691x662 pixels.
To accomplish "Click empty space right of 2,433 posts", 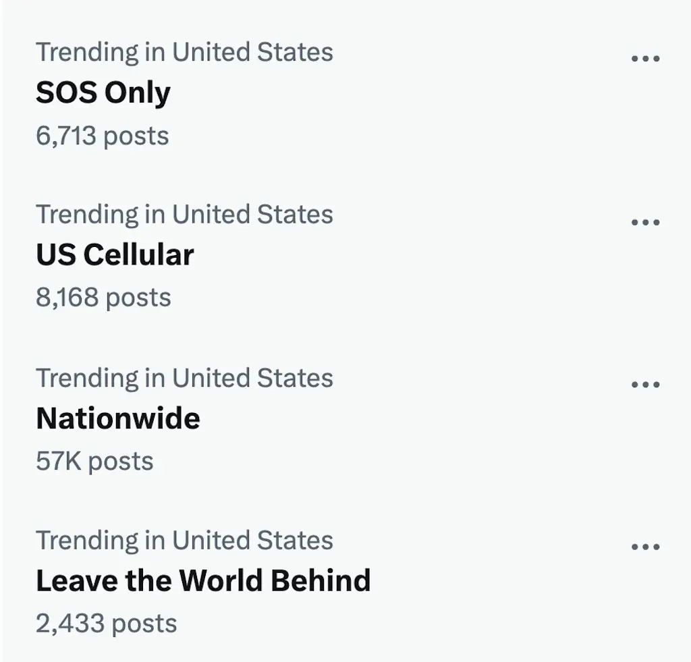I will click(405, 624).
